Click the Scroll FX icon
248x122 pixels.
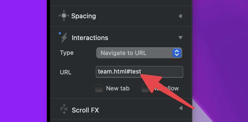point(64,109)
